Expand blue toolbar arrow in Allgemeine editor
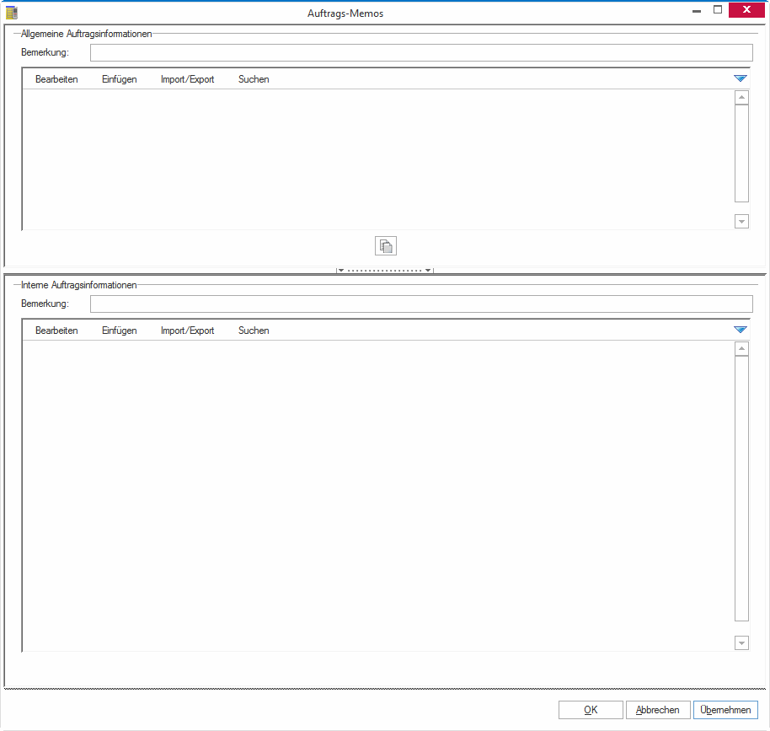This screenshot has width=770, height=731. [740, 78]
